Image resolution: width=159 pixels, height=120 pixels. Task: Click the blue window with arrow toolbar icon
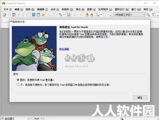[x=14, y=15]
